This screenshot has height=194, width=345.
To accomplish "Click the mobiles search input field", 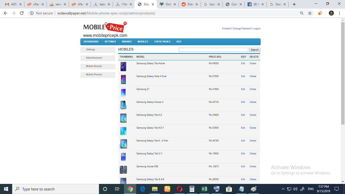I will point(213,50).
